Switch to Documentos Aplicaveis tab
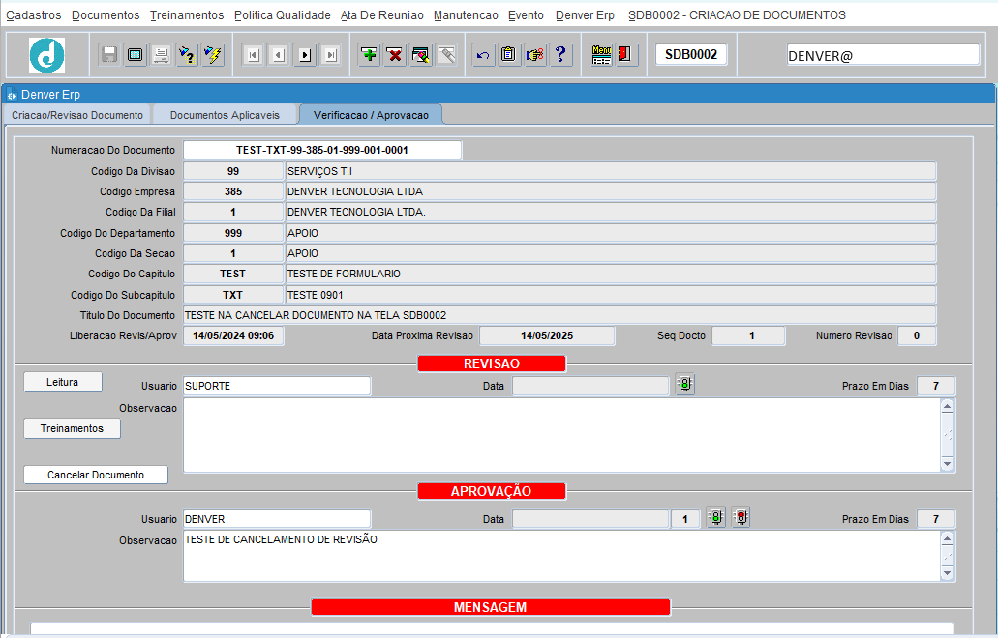The image size is (998, 638). [x=225, y=115]
